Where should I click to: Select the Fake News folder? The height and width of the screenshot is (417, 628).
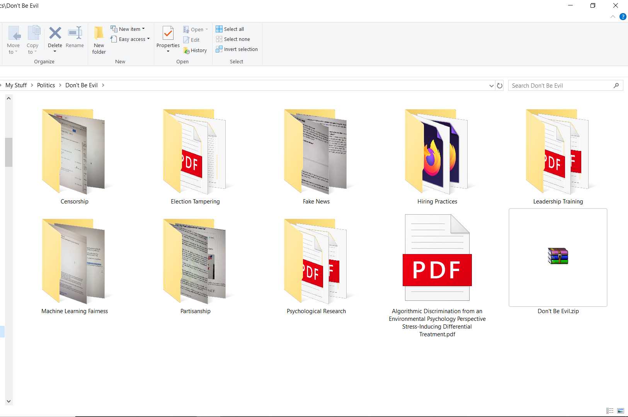316,157
